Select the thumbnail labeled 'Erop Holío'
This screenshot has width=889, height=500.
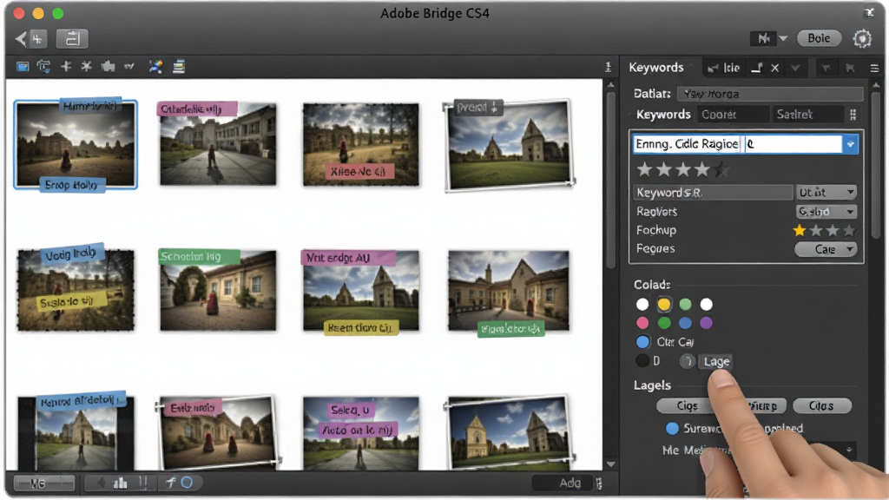(76, 144)
